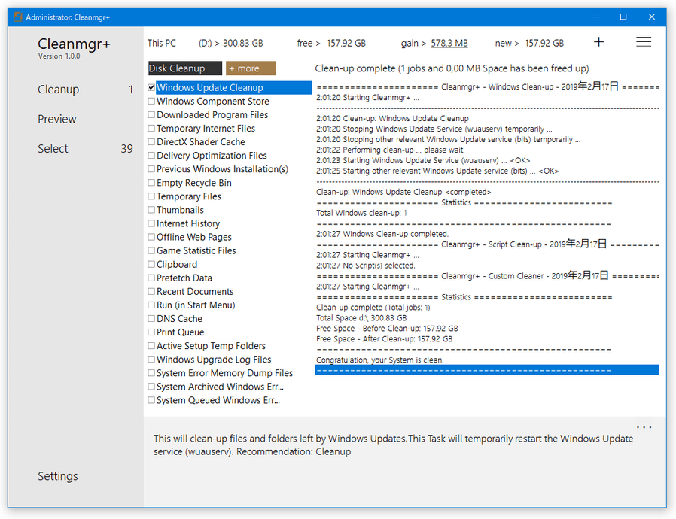Uncheck Windows Update Cleanup checkbox
Viewport: 676px width, 519px height.
click(x=151, y=87)
